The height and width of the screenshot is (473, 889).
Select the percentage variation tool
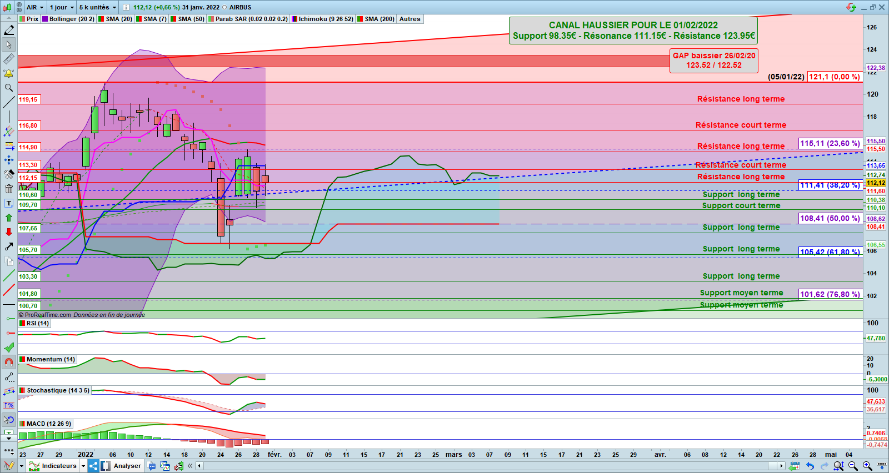pyautogui.click(x=9, y=405)
